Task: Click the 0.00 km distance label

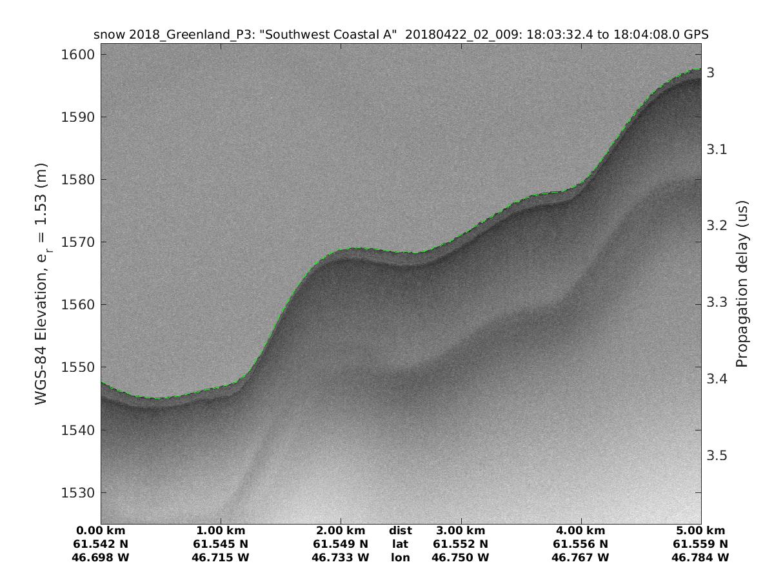Action: click(x=101, y=531)
